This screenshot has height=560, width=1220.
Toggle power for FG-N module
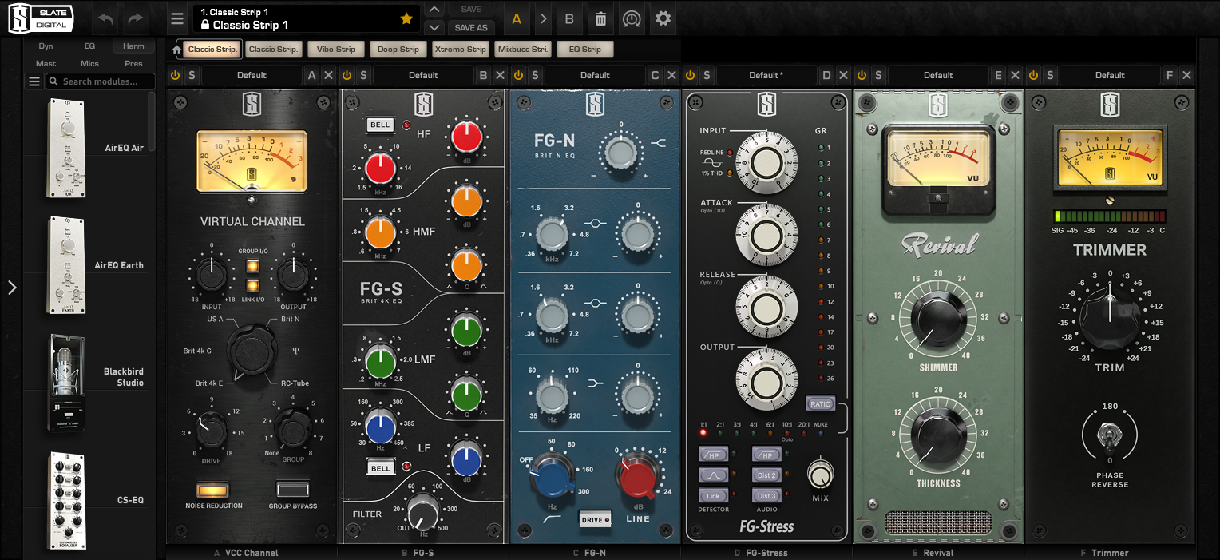[x=519, y=75]
